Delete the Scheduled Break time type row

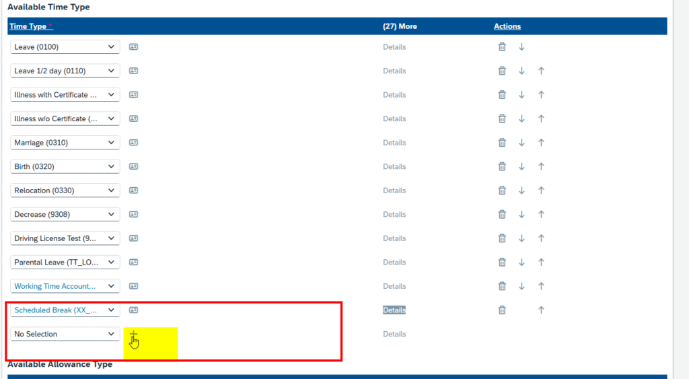(502, 310)
